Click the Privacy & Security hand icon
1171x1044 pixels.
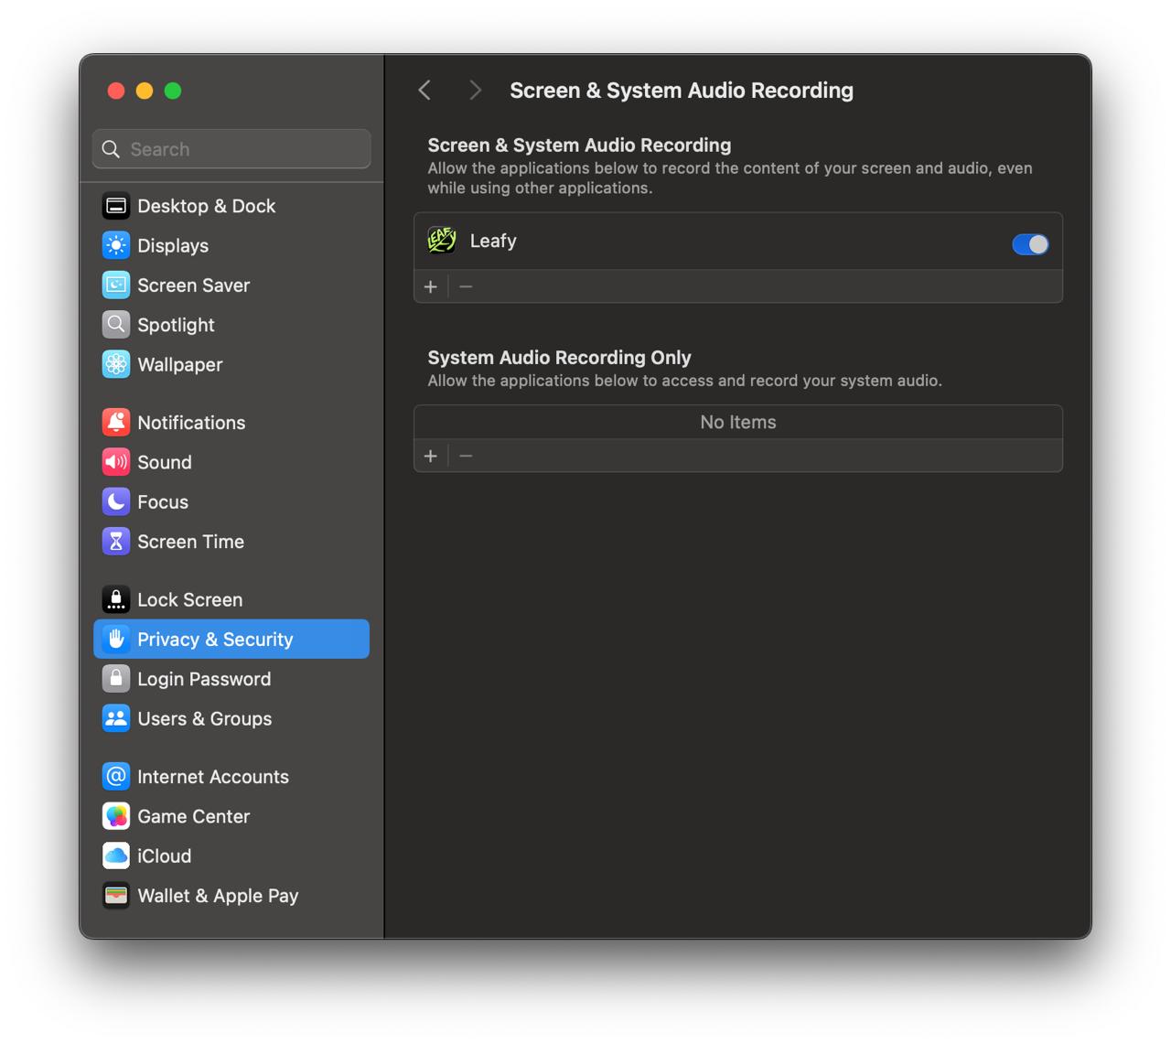[x=116, y=639]
